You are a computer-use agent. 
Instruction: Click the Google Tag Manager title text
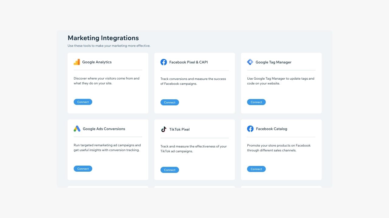coord(274,62)
